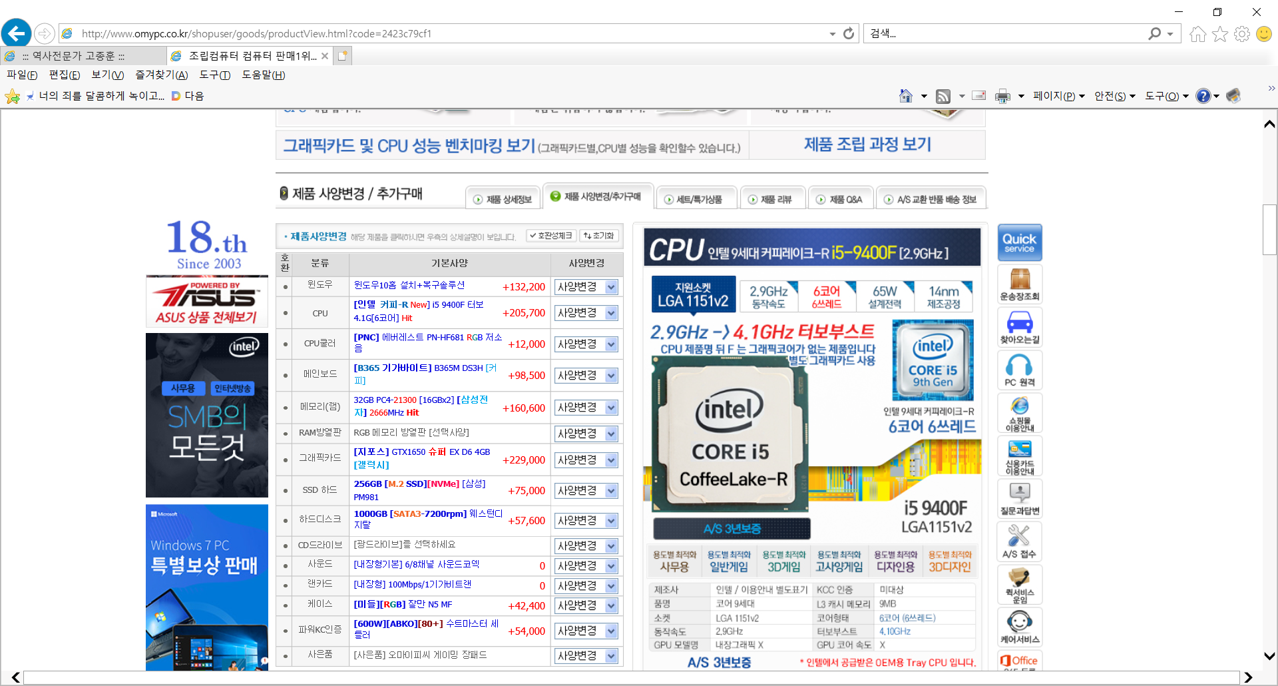Click the horizontal scrollbar right arrow

[1248, 677]
